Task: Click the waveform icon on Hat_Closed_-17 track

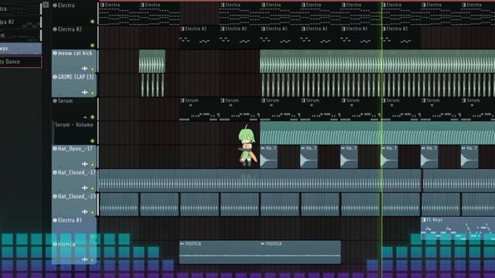Action: click(84, 188)
